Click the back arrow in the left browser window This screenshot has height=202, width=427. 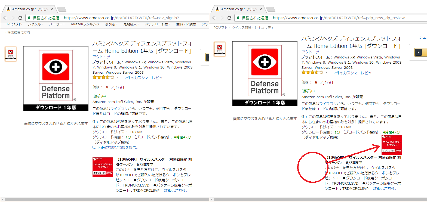[5, 18]
